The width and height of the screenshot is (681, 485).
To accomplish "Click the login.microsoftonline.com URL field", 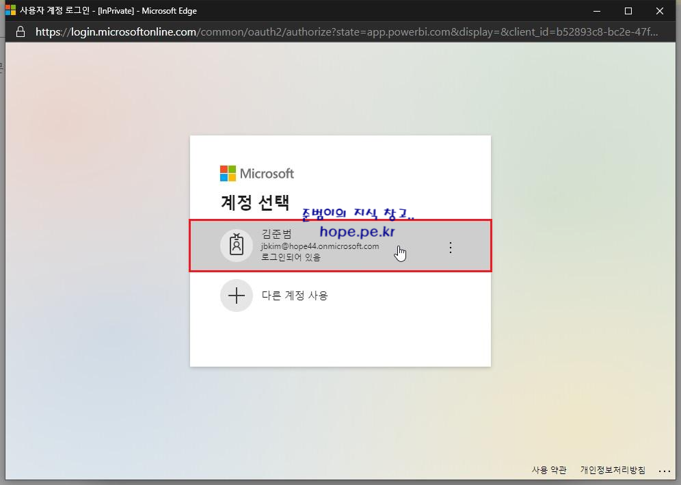I will (347, 31).
